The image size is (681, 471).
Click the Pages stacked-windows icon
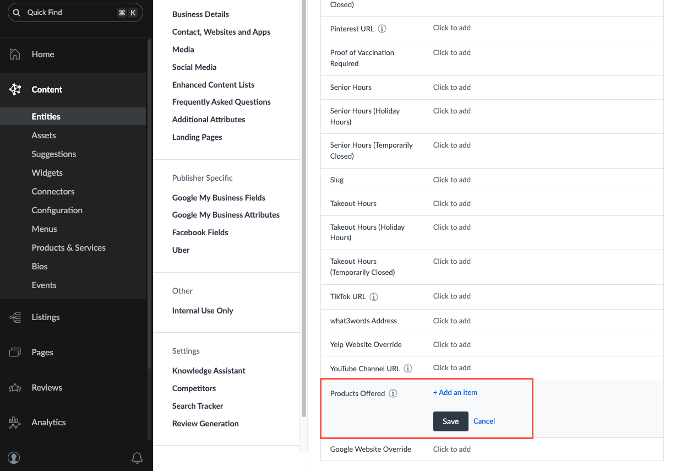15,353
